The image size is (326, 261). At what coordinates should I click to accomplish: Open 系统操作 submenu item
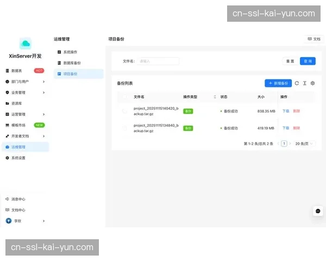tap(78, 52)
